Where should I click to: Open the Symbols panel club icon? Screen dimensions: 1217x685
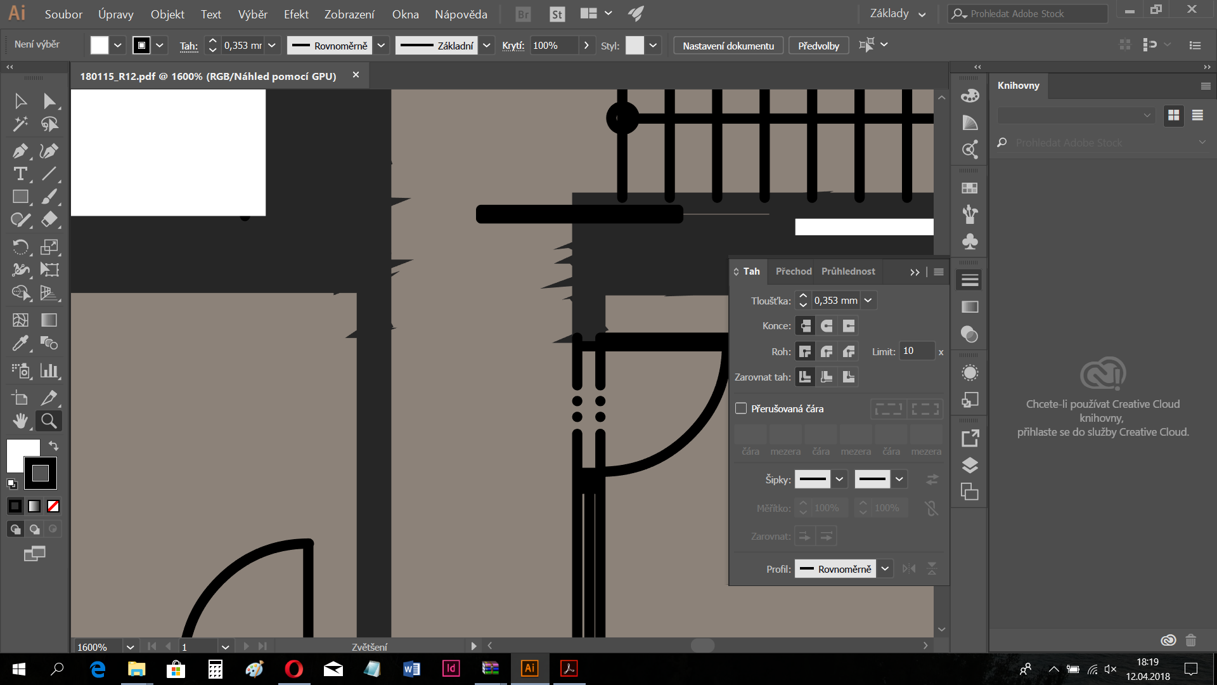point(970,241)
